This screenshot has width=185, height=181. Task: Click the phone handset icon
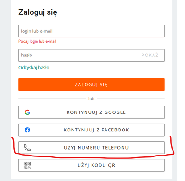[x=27, y=148]
